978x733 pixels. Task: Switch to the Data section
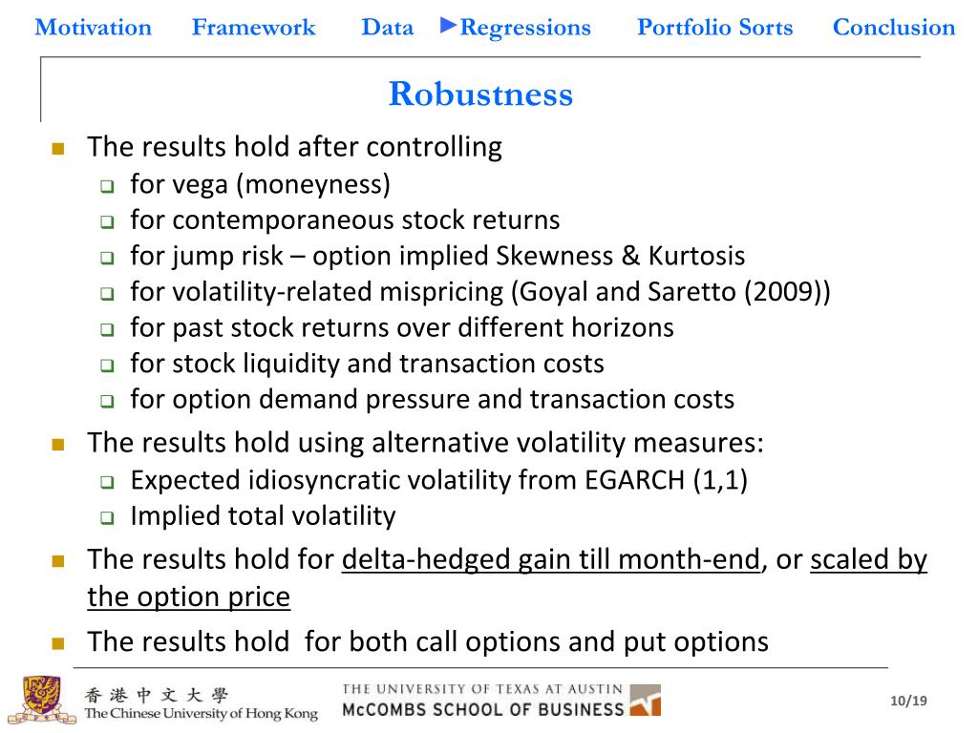tap(387, 28)
